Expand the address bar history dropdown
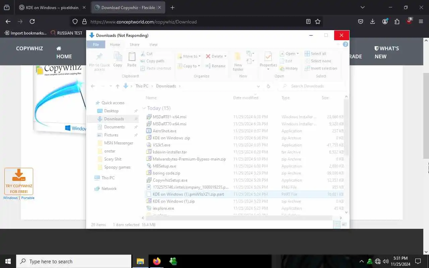The image size is (429, 268). pos(258,86)
